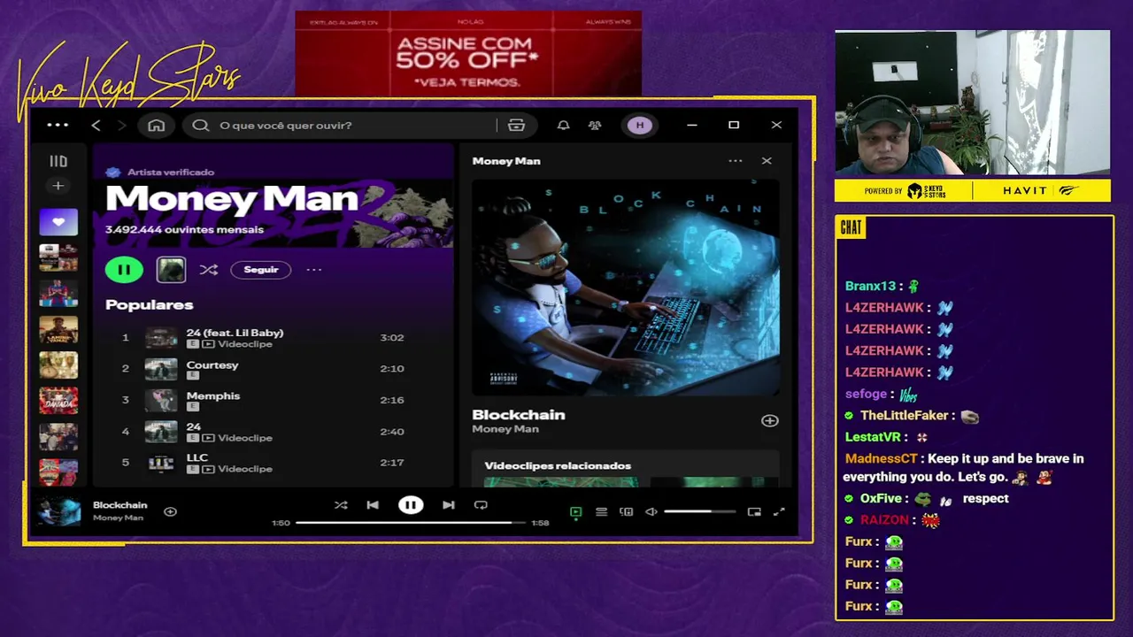Image resolution: width=1133 pixels, height=637 pixels.
Task: Open the three-dot app menu at top left
Action: 58,125
